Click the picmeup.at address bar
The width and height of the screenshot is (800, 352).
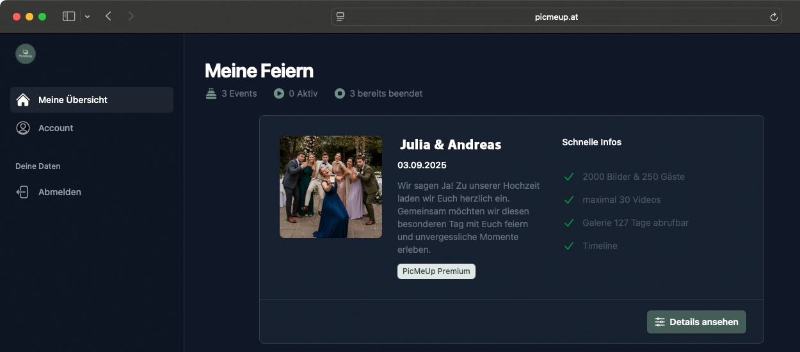pyautogui.click(x=556, y=17)
